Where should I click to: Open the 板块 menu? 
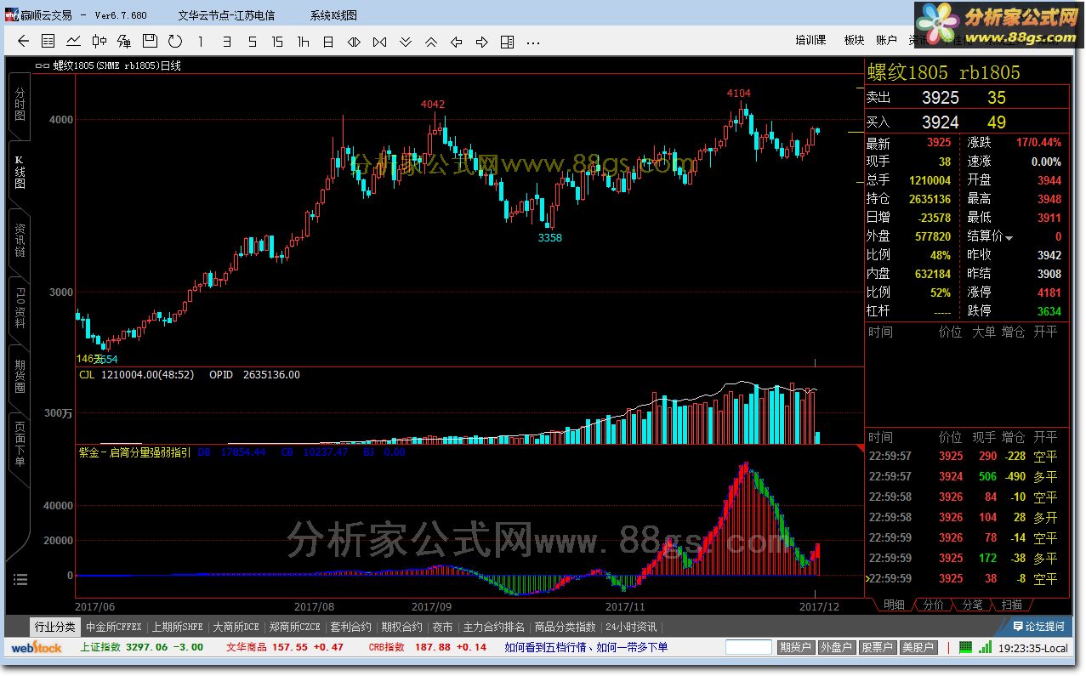coord(854,40)
